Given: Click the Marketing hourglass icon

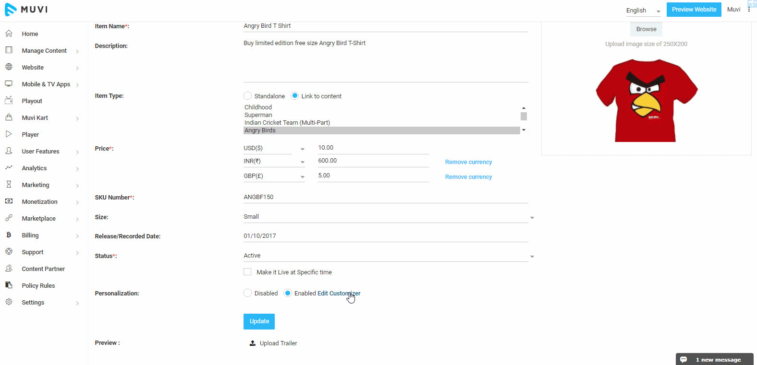Looking at the screenshot, I should click(9, 184).
